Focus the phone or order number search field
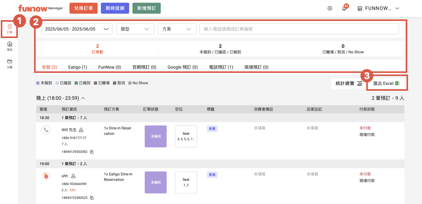 click(299, 29)
